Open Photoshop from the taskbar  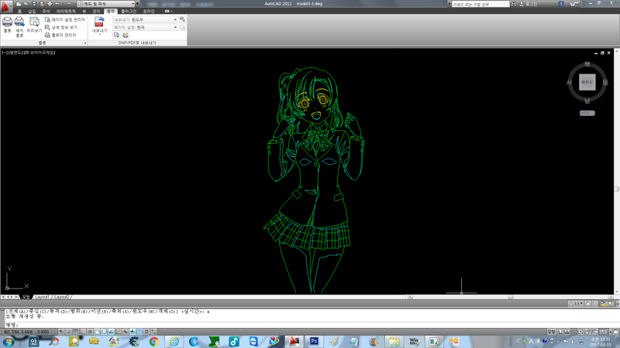(314, 342)
